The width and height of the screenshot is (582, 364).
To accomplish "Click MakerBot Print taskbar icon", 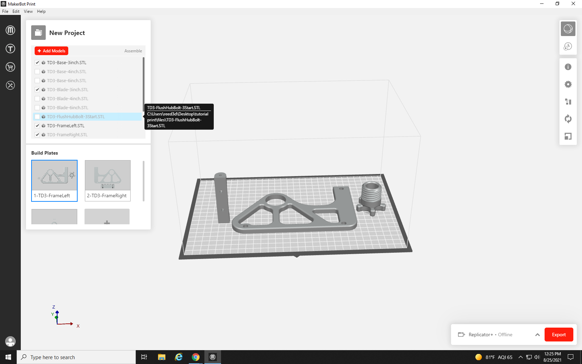I will pyautogui.click(x=213, y=357).
